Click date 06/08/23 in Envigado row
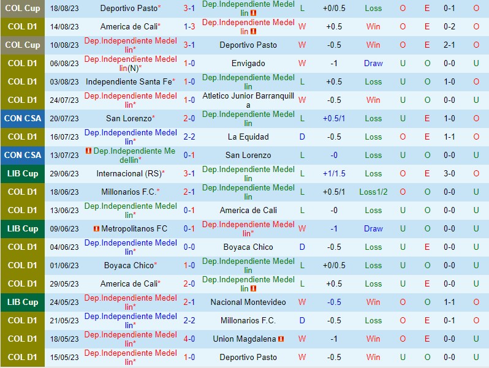The height and width of the screenshot is (368, 489). coord(64,64)
